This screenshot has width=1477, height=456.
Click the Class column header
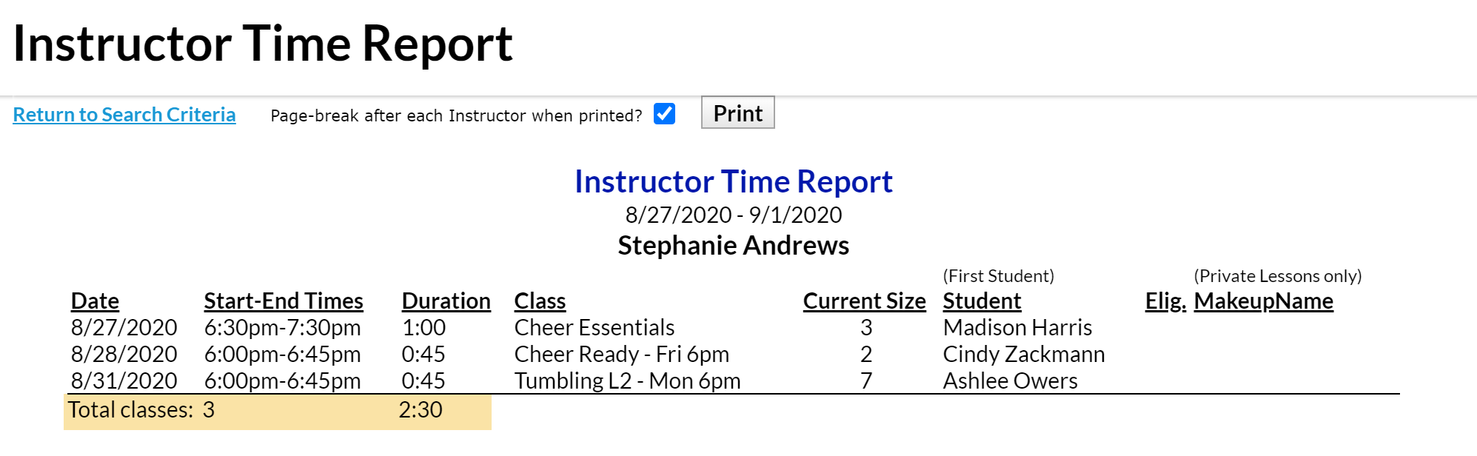540,301
